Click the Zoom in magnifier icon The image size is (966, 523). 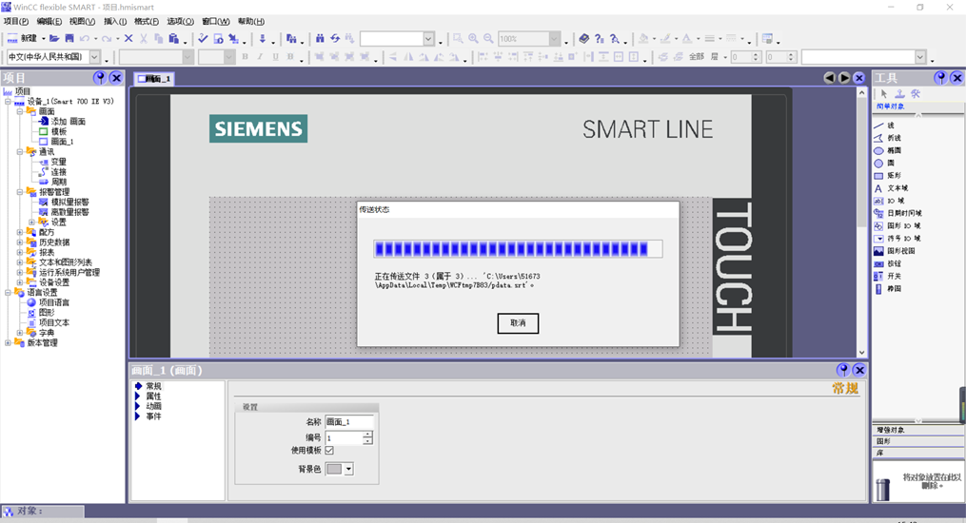tap(473, 39)
